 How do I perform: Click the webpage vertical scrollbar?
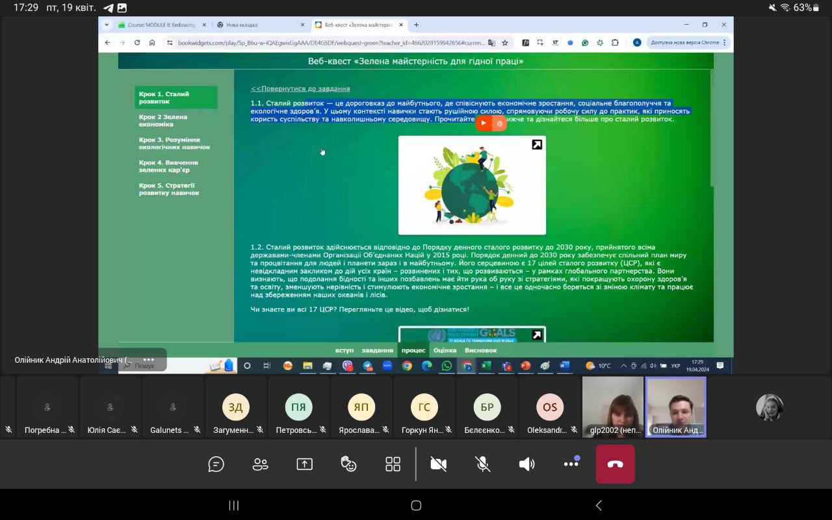tap(712, 130)
